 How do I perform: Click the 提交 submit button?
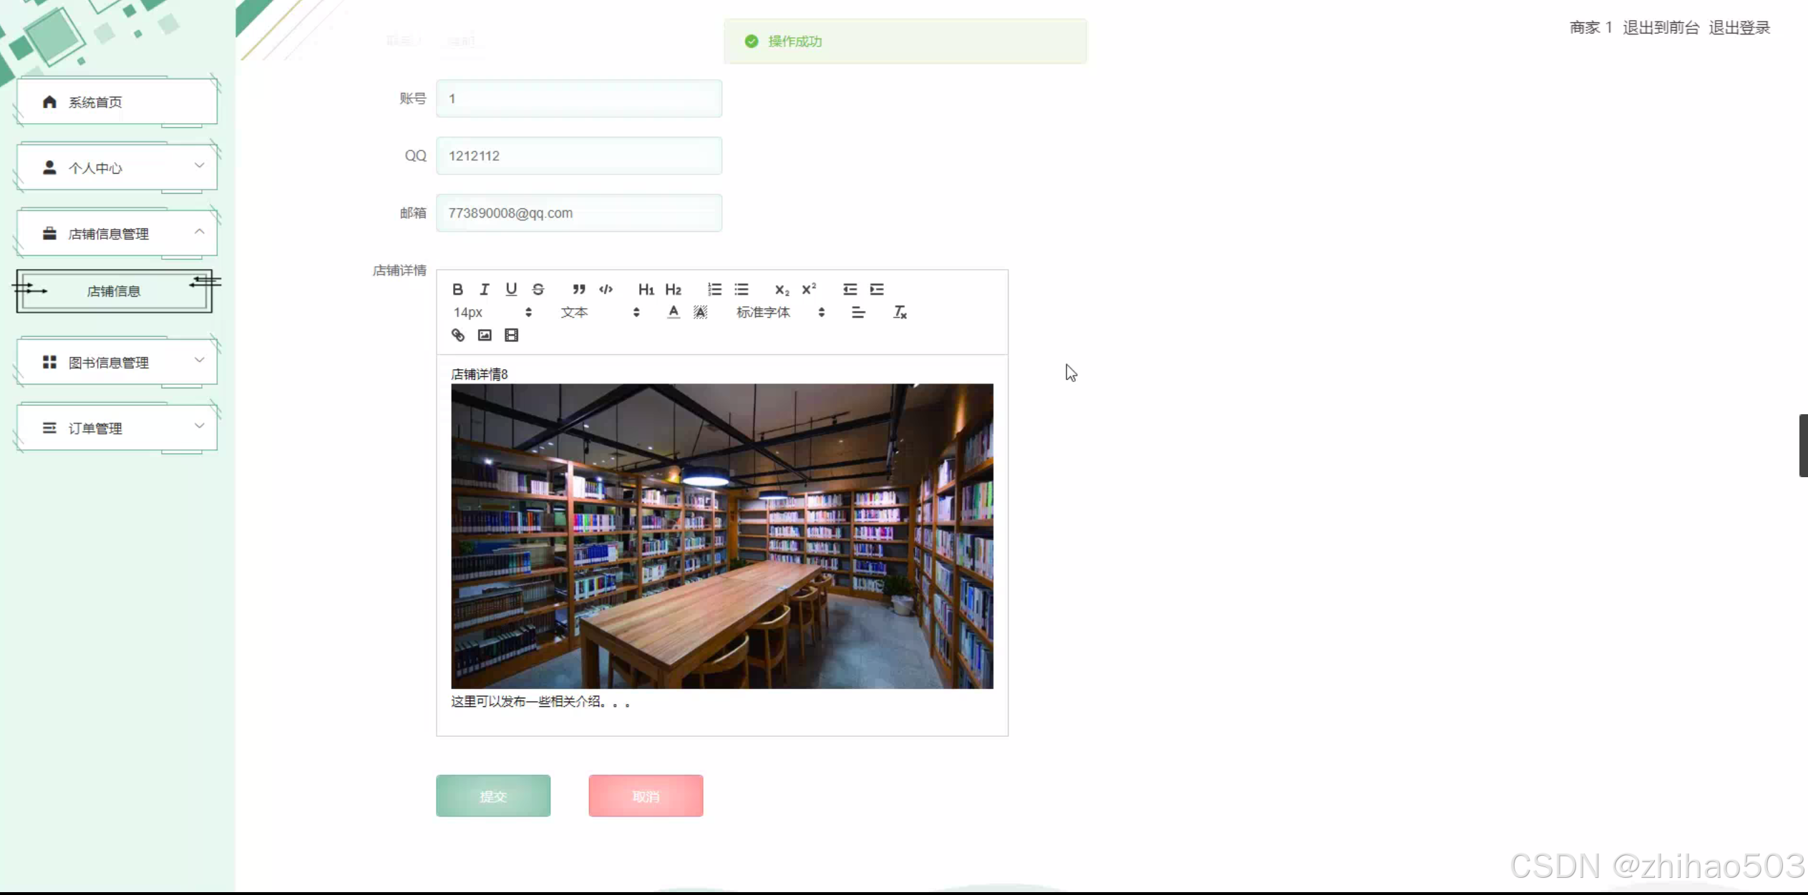coord(493,796)
